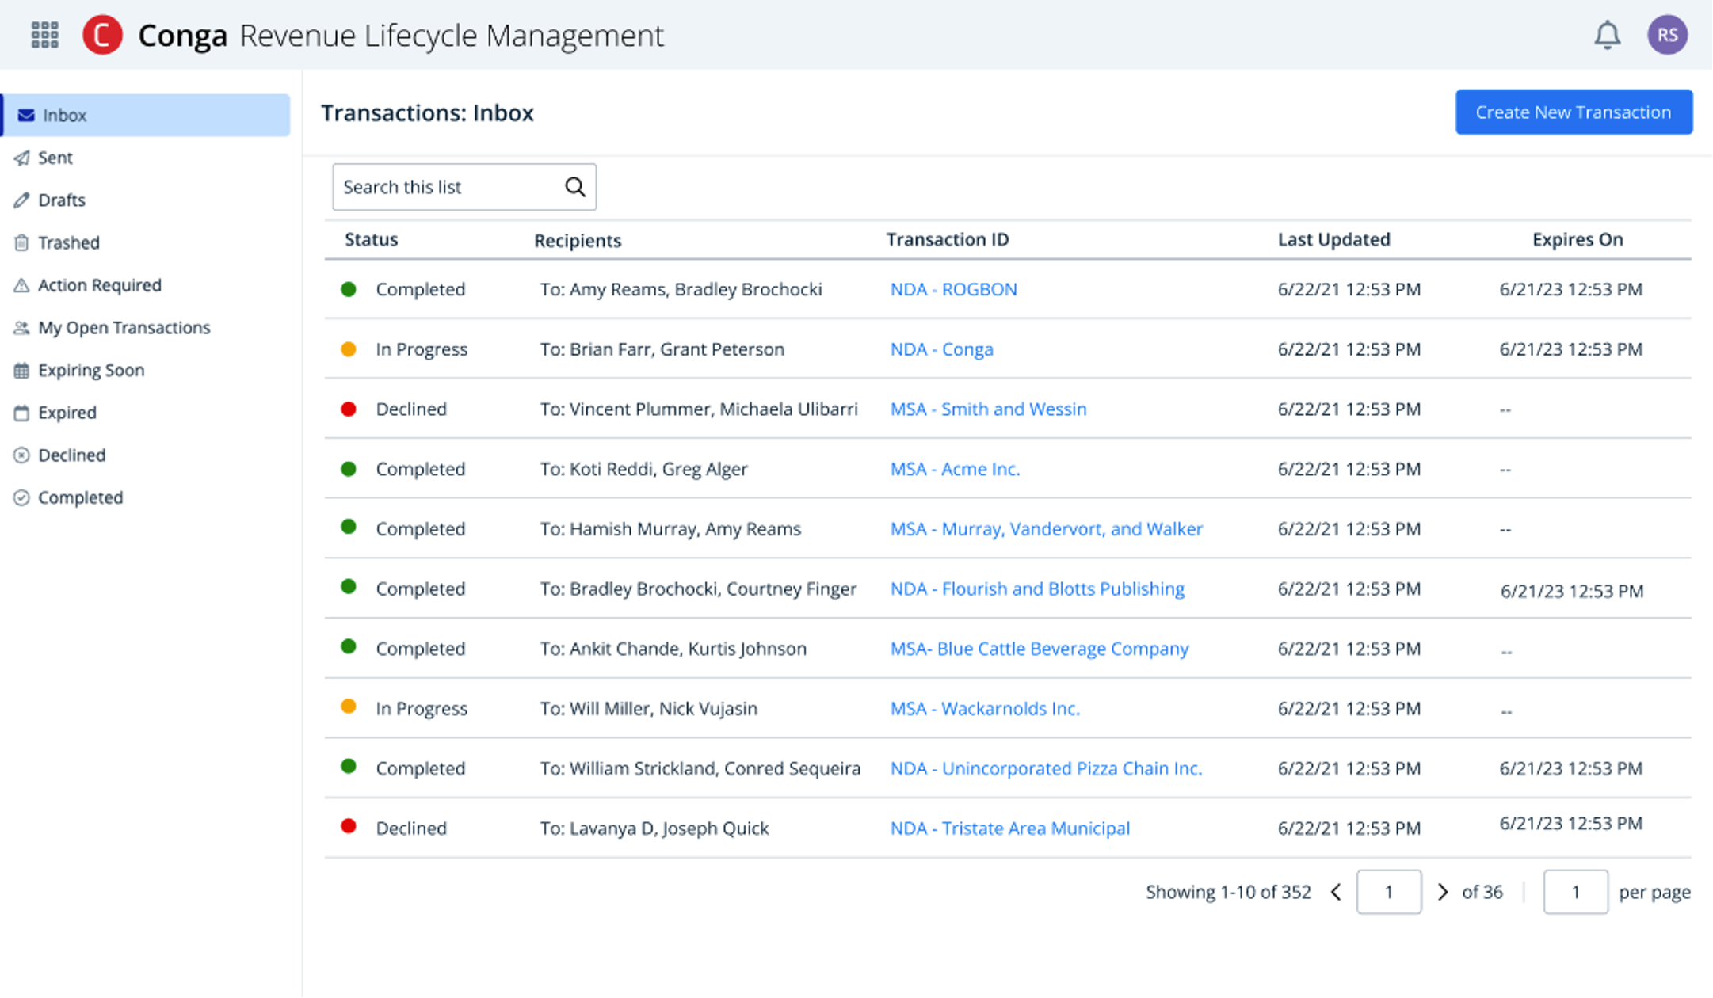The image size is (1713, 998).
Task: Open the app launcher grid icon
Action: tap(44, 35)
